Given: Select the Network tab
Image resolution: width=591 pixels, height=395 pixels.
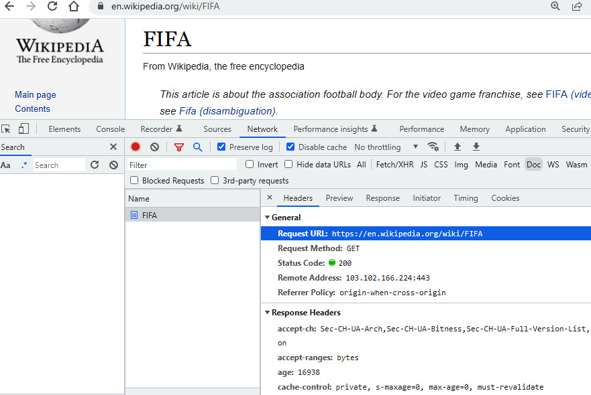Looking at the screenshot, I should [x=262, y=129].
